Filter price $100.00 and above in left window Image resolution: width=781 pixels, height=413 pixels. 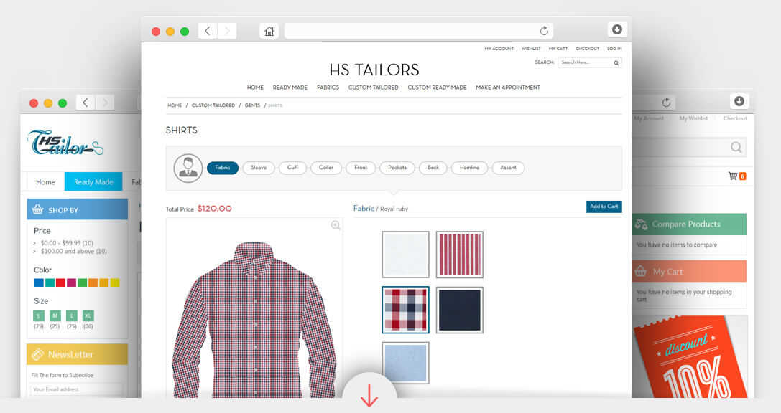(x=74, y=252)
